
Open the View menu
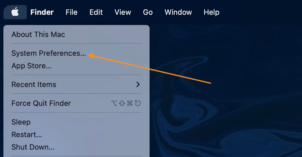[x=123, y=12]
